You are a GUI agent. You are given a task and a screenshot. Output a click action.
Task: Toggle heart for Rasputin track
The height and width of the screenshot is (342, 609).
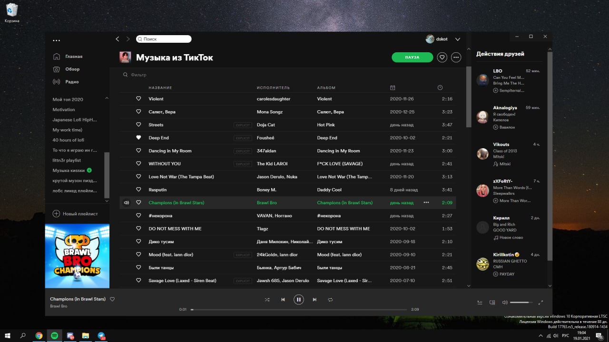click(138, 190)
